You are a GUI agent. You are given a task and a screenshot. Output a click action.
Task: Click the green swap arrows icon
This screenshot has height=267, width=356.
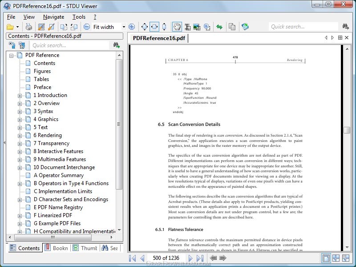pos(219,27)
